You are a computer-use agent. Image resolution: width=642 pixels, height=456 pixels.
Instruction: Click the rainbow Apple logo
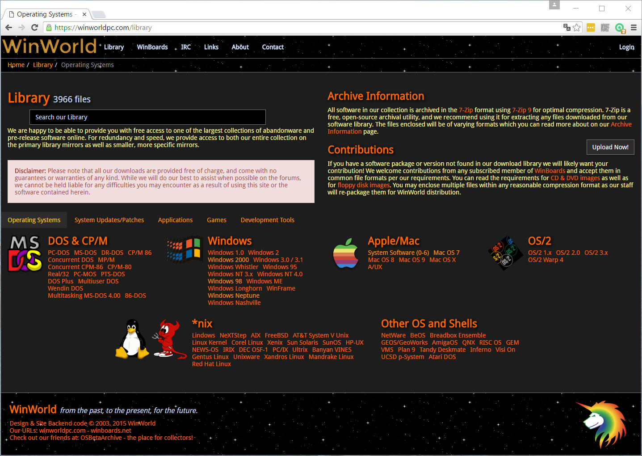click(x=346, y=253)
